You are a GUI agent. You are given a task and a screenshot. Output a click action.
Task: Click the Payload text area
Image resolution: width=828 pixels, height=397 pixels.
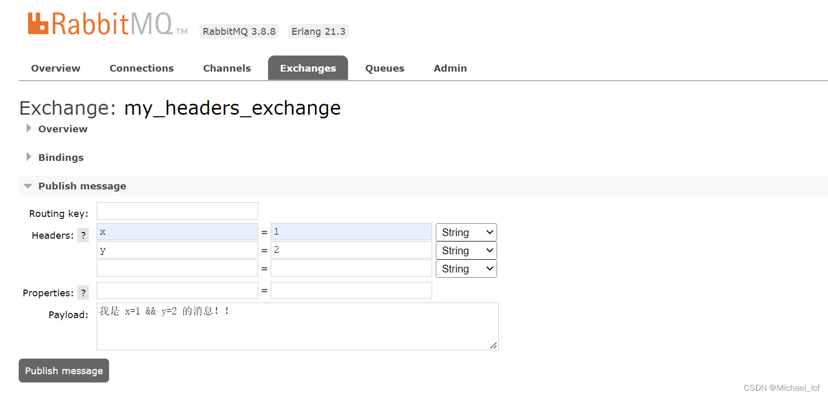pyautogui.click(x=297, y=330)
